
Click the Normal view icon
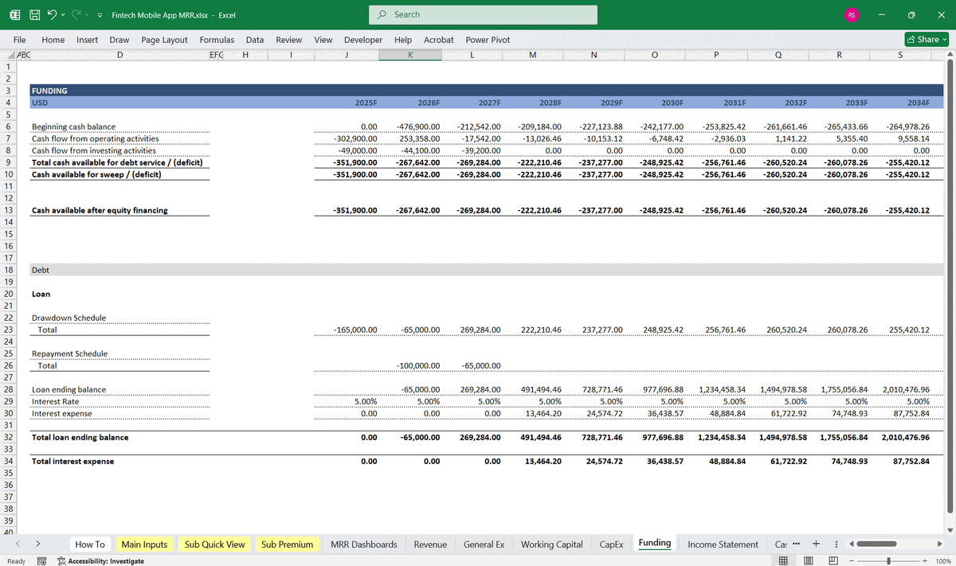[783, 560]
